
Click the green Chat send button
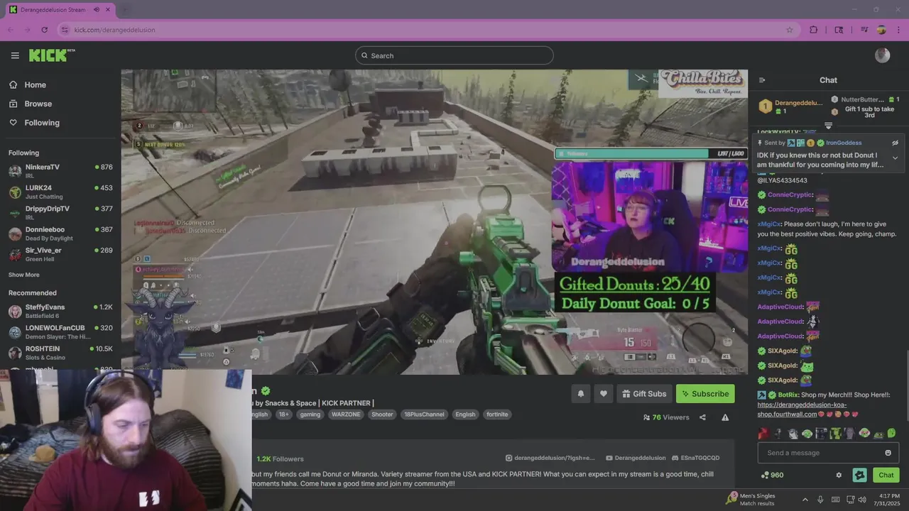[886, 475]
